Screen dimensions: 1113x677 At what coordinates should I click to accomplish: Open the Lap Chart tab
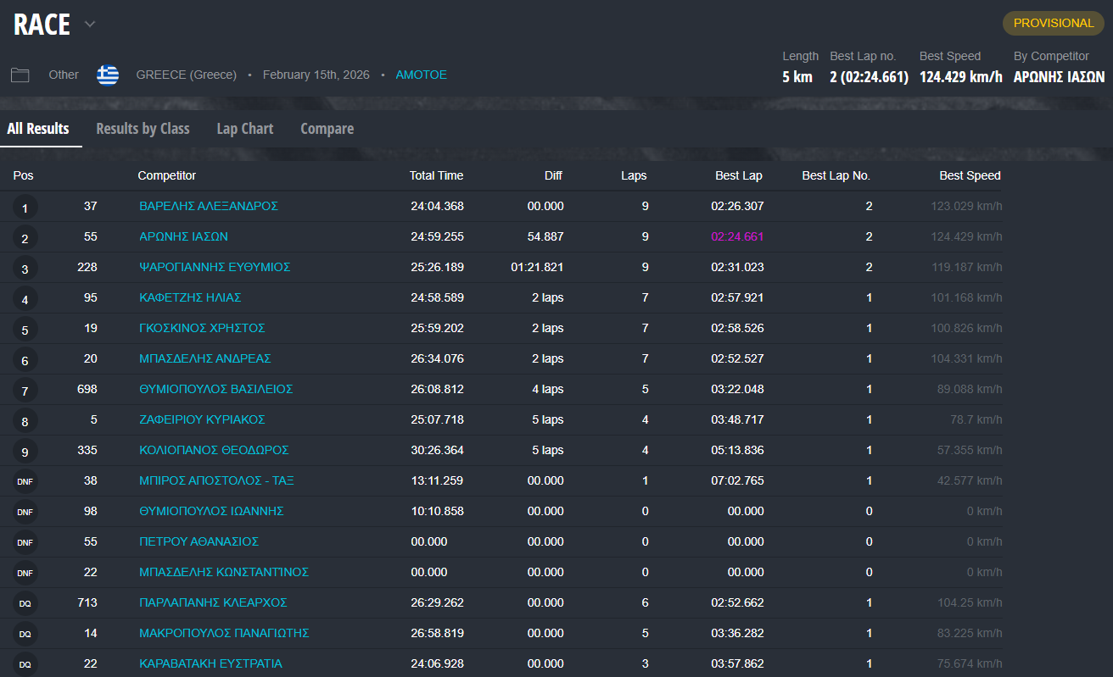[x=244, y=129]
